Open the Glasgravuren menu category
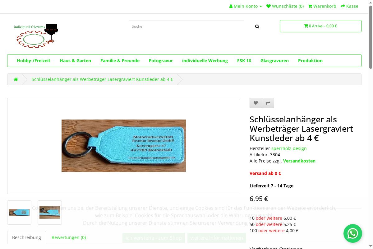This screenshot has width=373, height=249. 274,61
